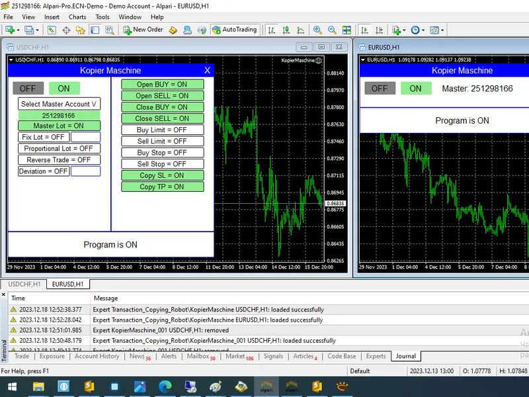Toggle Close BUY = ON
Viewport: 529px width, 397px height.
coord(162,107)
